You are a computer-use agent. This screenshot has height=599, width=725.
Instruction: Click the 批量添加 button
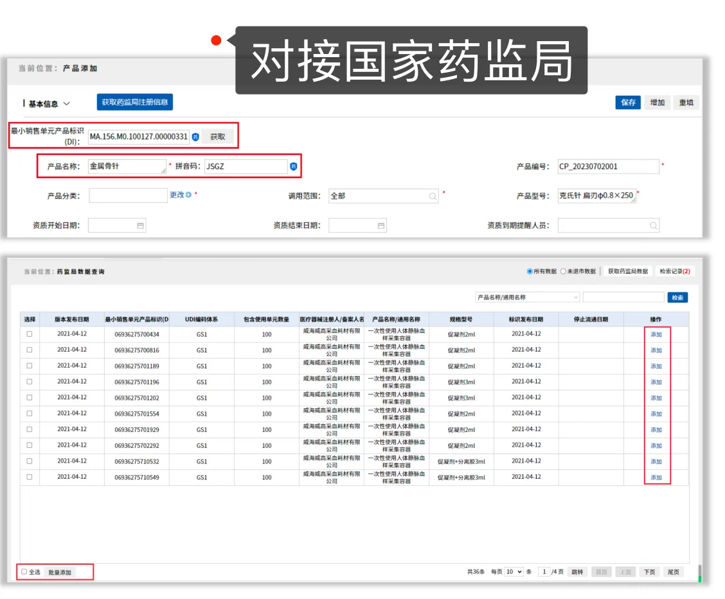pos(60,573)
